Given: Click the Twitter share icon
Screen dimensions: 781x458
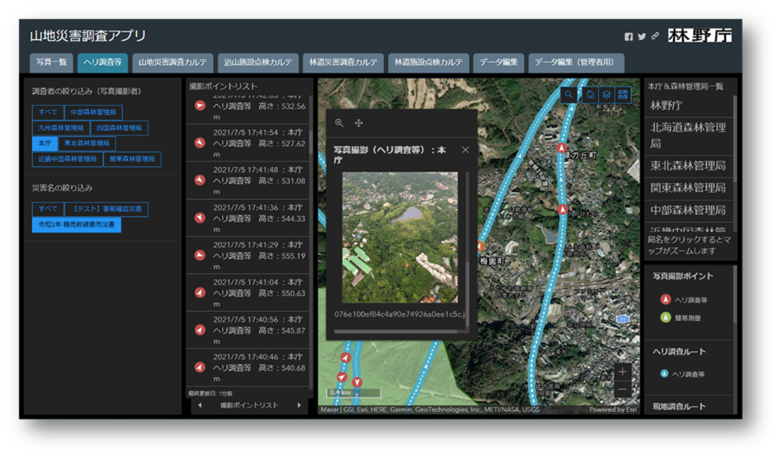Looking at the screenshot, I should (x=642, y=37).
